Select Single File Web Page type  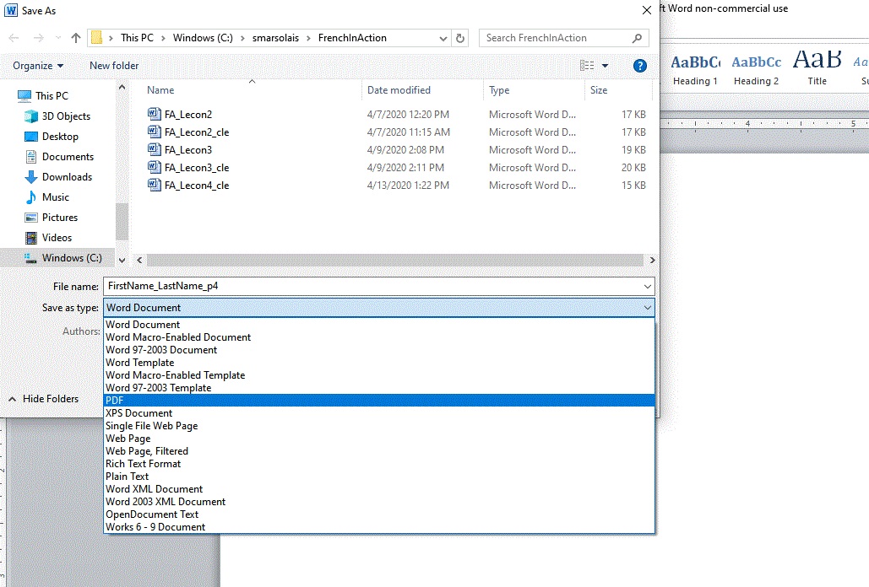pyautogui.click(x=379, y=425)
